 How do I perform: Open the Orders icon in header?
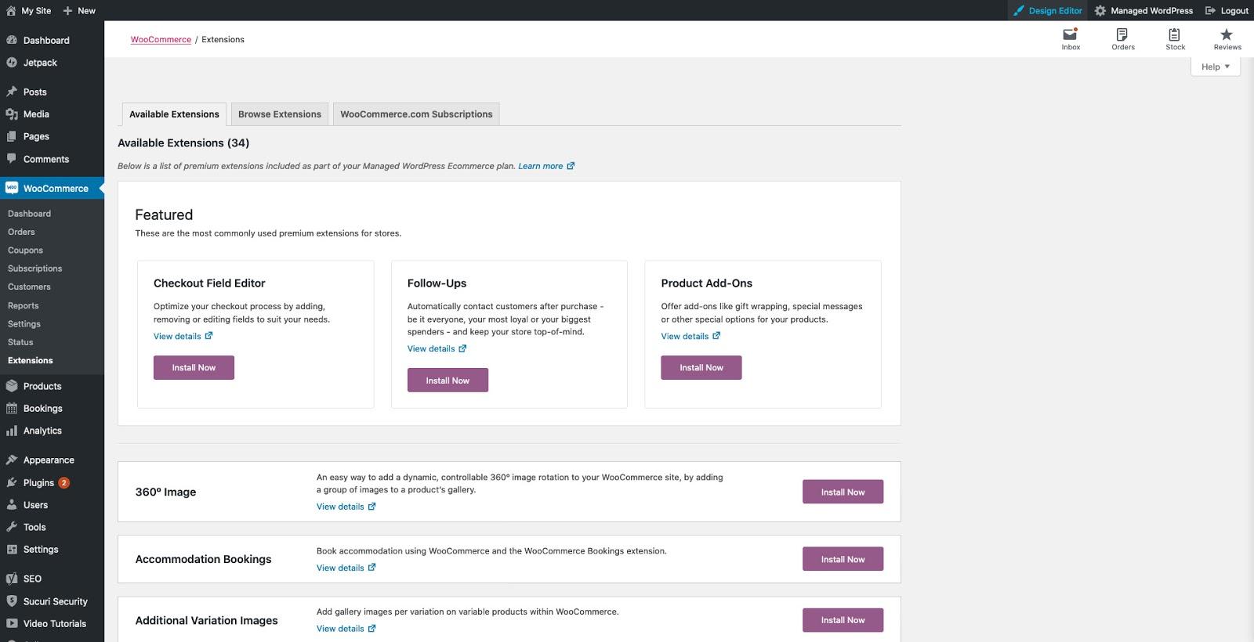pos(1122,34)
